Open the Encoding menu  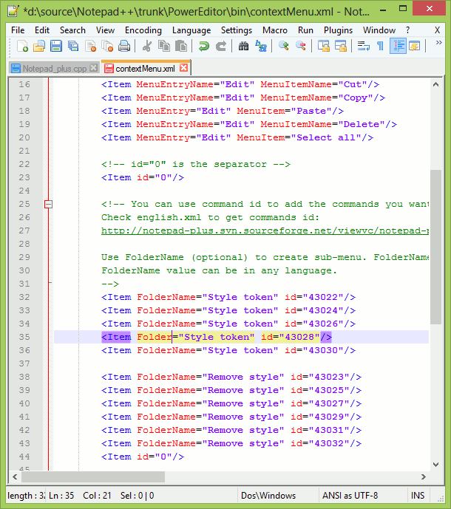click(143, 30)
